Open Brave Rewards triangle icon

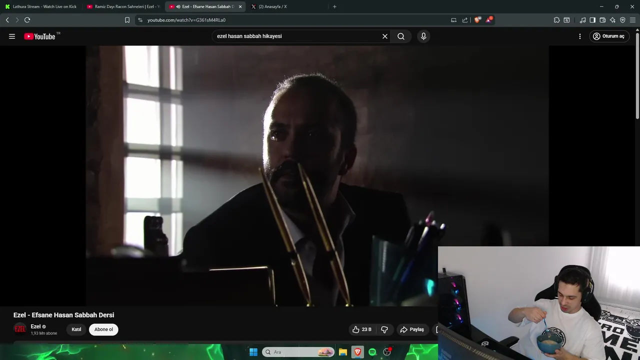coord(489,20)
